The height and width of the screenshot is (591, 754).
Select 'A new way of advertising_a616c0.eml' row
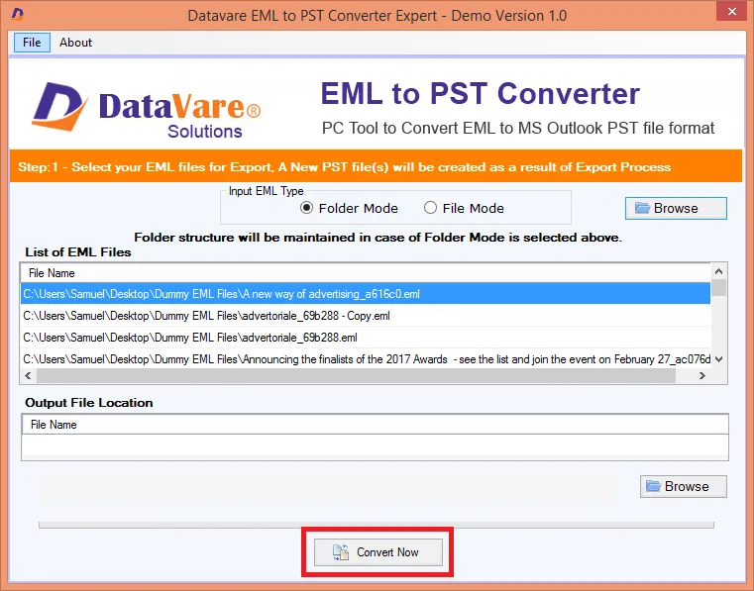[366, 294]
